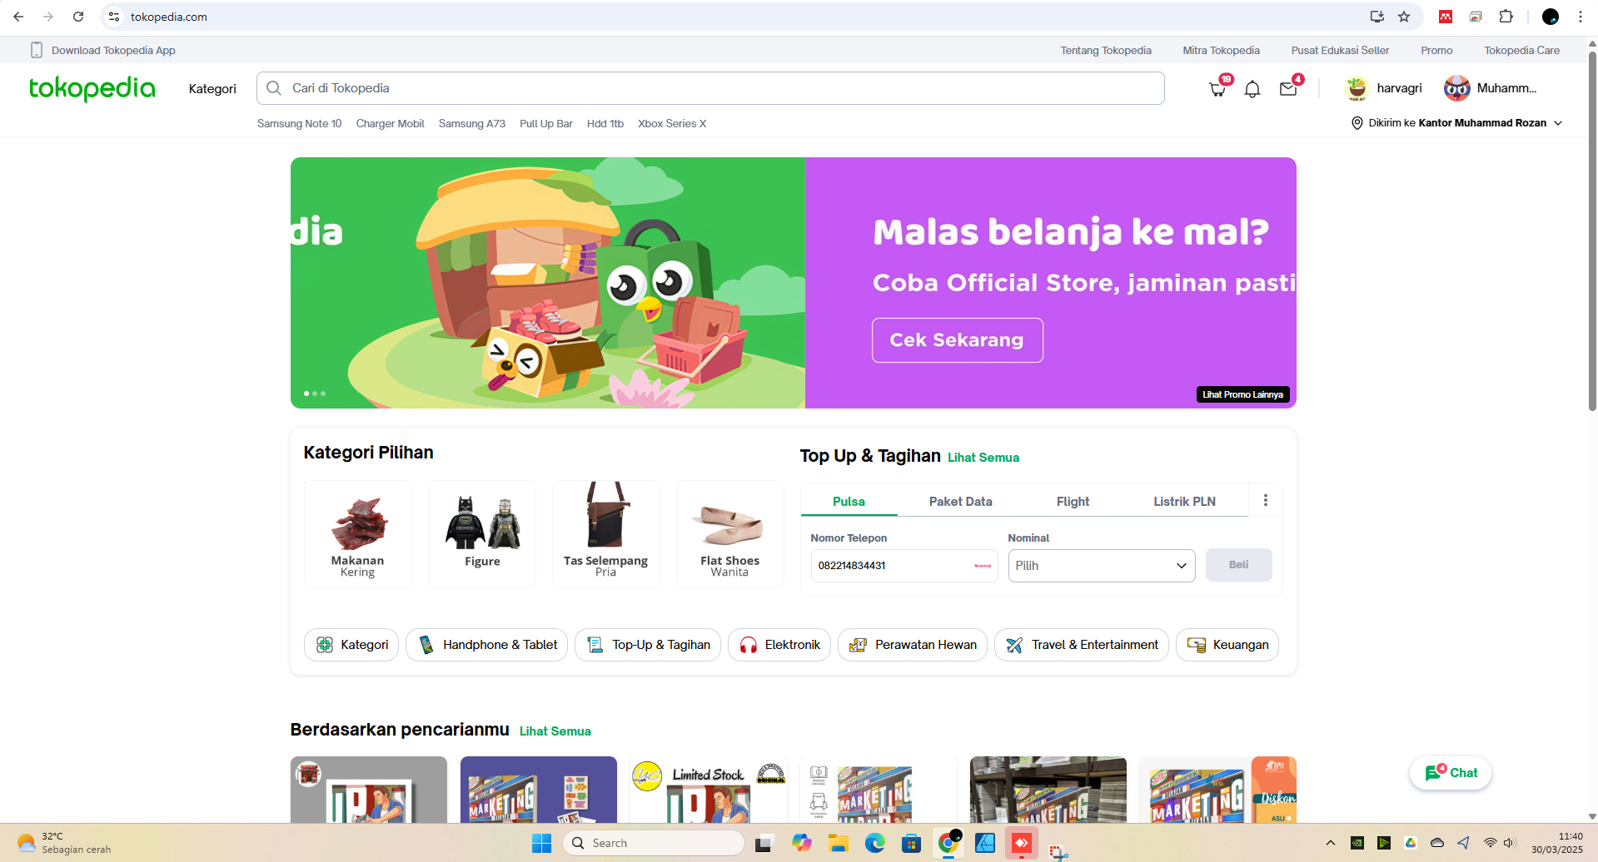Click Lihat Semua next to Top Up & Tagihan

pos(983,458)
